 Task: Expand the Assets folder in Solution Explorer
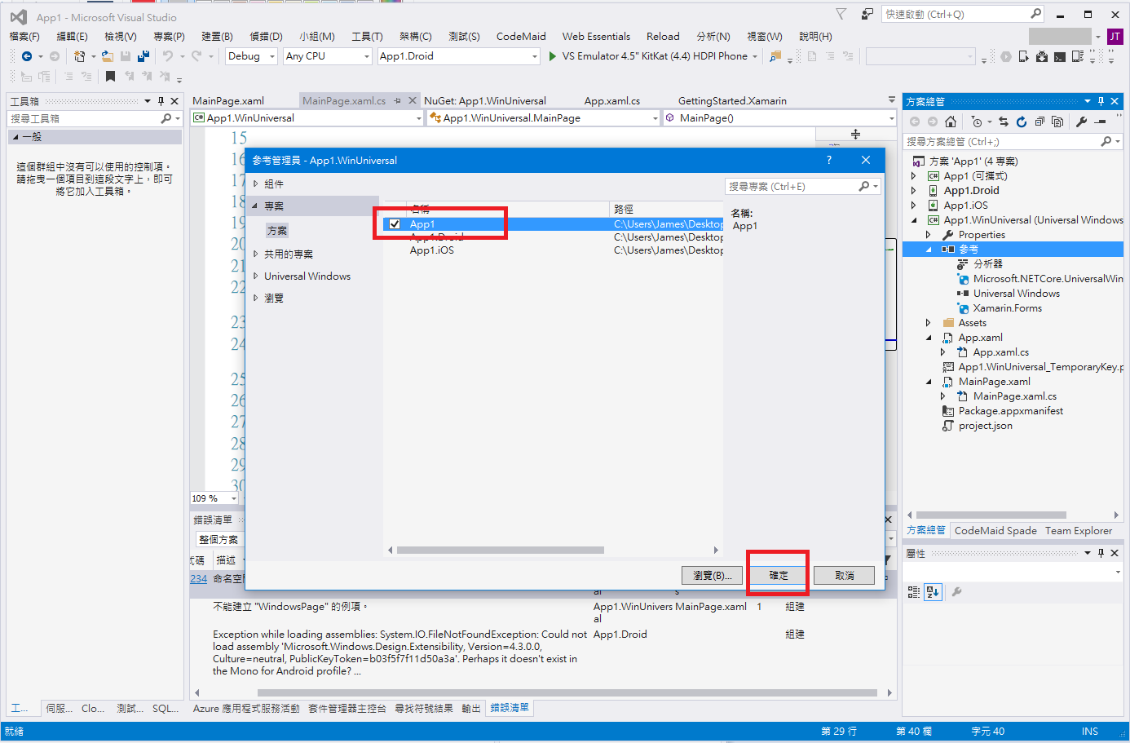coord(928,323)
